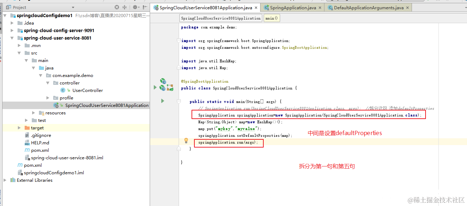Expand the profile package

pyautogui.click(x=48, y=98)
